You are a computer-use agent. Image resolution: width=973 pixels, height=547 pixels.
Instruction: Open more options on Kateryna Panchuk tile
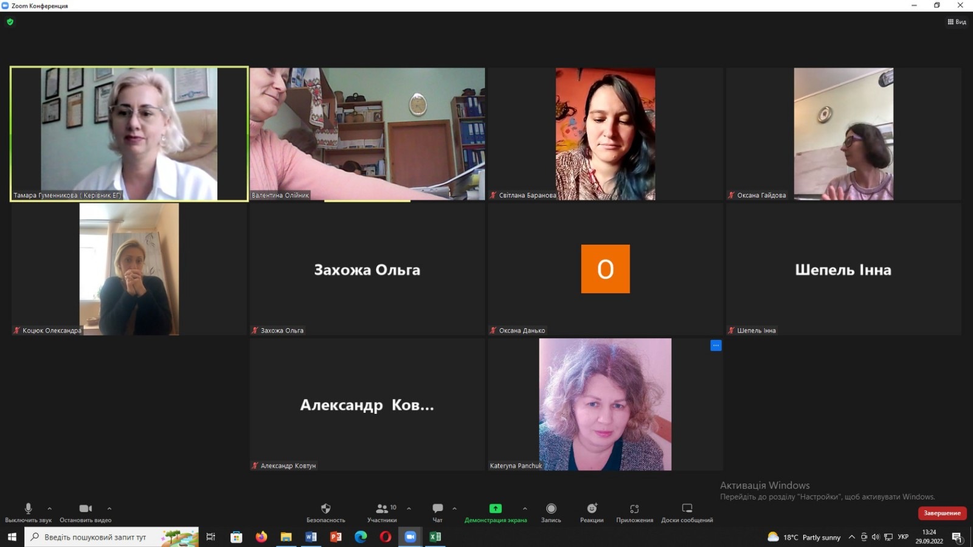716,345
